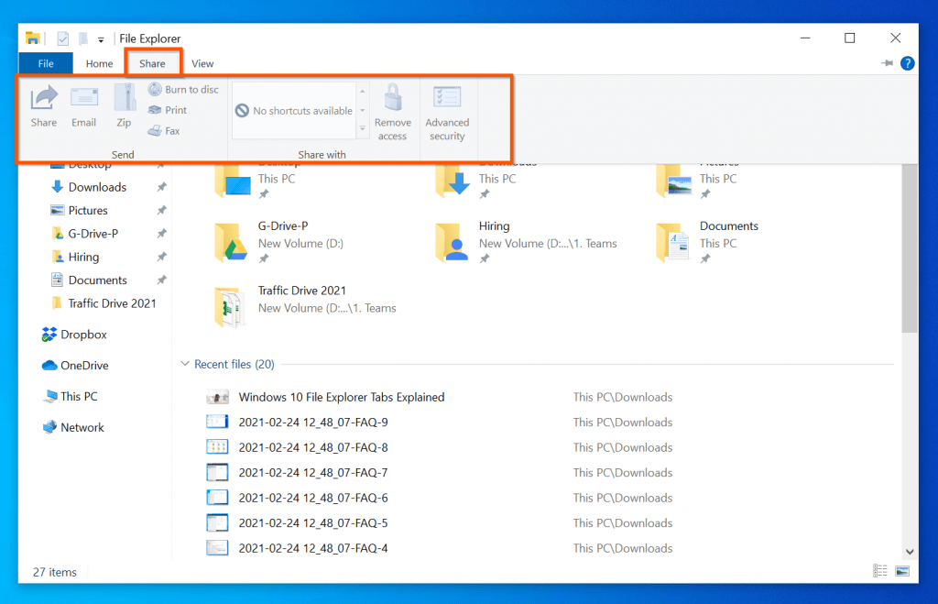Select Burn to disc
The width and height of the screenshot is (938, 604).
click(x=182, y=89)
